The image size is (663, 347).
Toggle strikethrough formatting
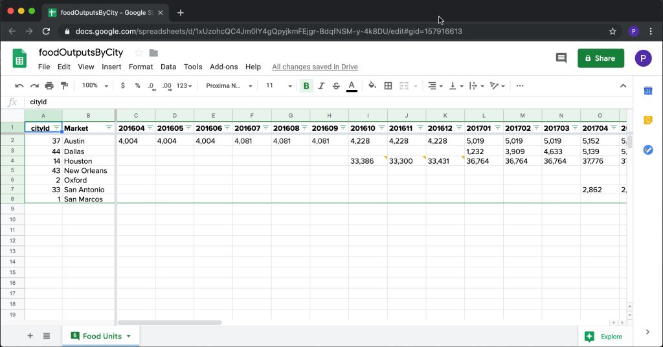[336, 85]
